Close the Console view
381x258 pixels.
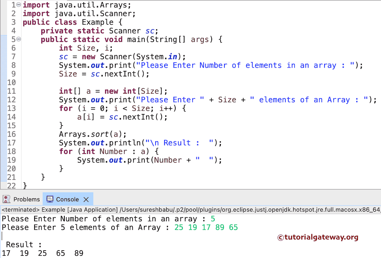click(86, 199)
